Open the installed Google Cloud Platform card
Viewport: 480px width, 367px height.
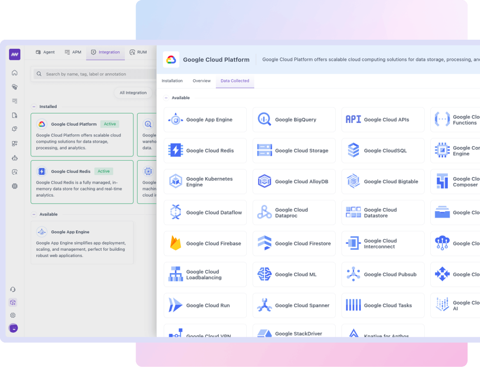[x=82, y=135]
